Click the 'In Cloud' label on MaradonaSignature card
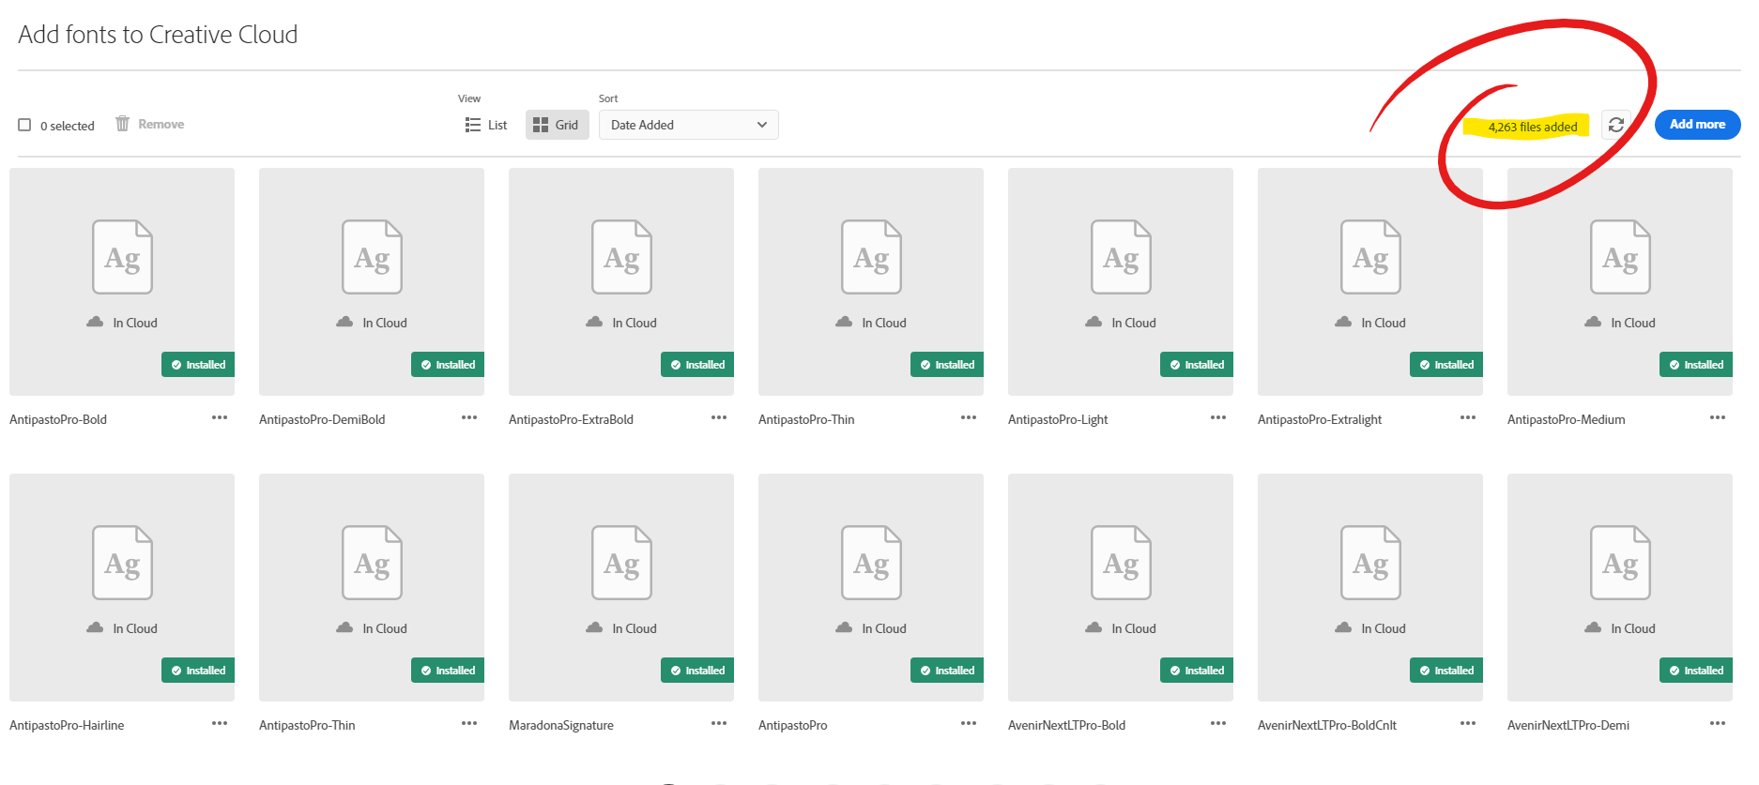 (x=635, y=628)
